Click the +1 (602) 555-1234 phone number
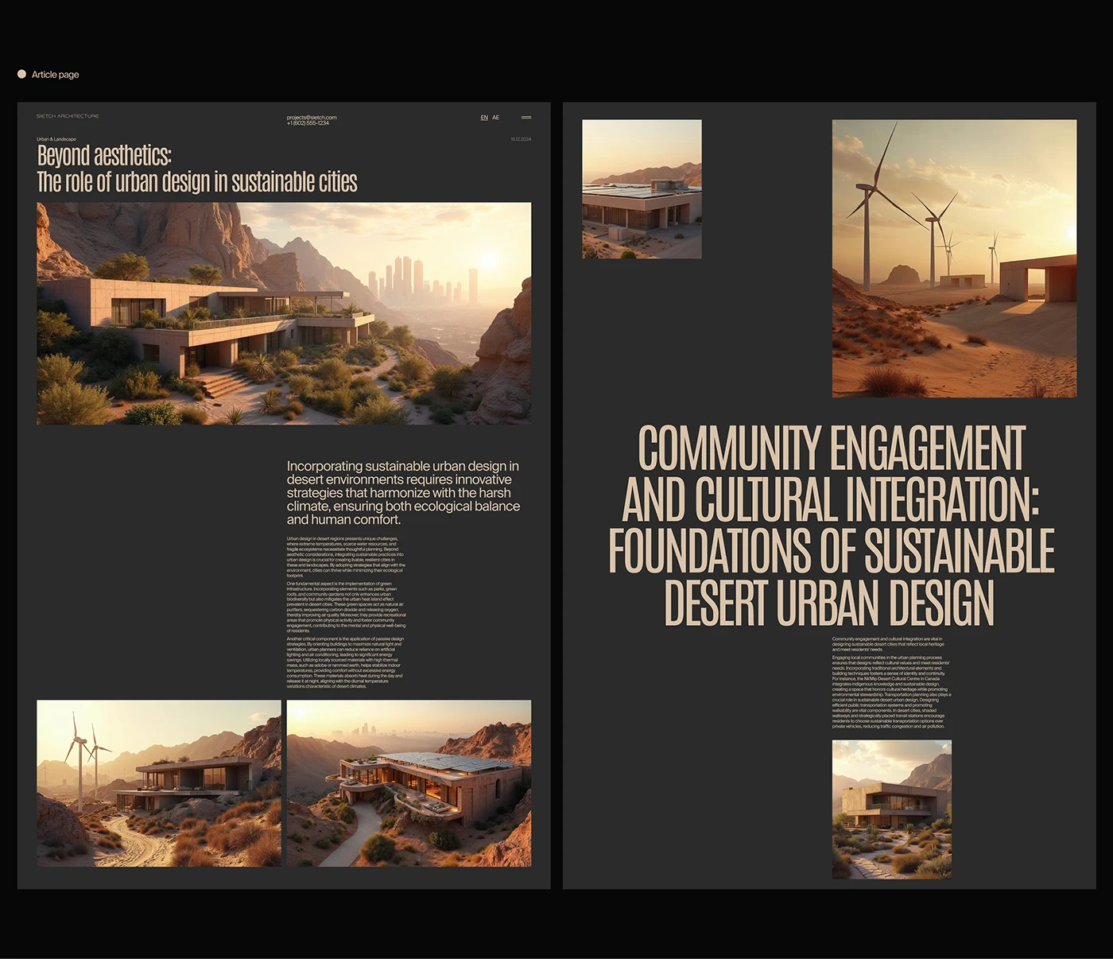Viewport: 1113px width, 959px height. tap(308, 123)
